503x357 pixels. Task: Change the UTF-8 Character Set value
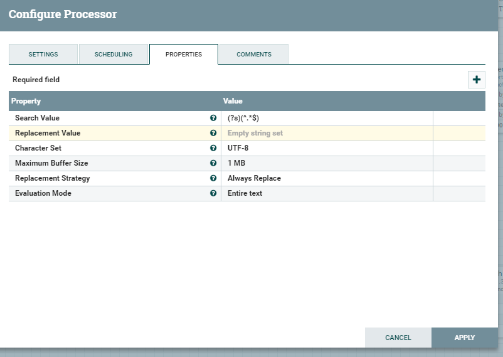[326, 148]
